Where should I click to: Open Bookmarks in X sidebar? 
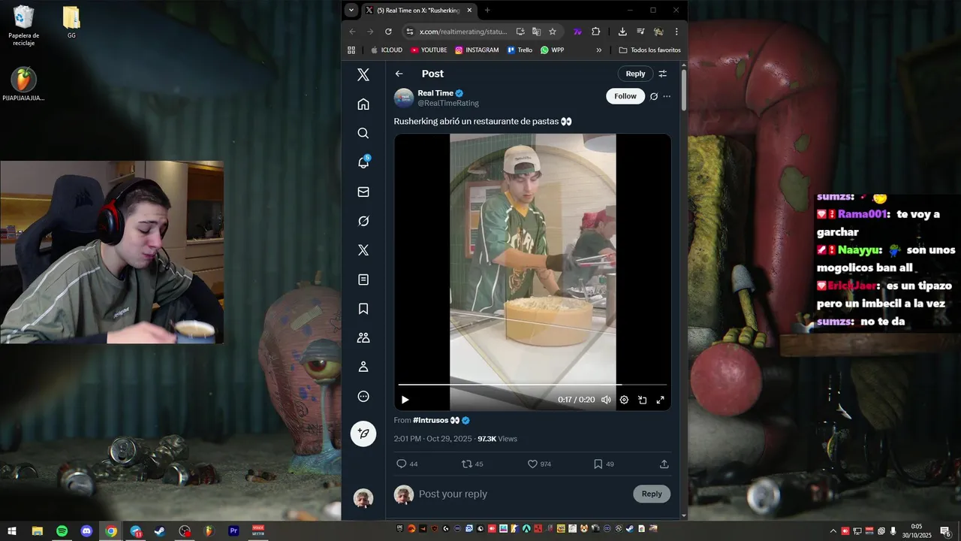363,309
